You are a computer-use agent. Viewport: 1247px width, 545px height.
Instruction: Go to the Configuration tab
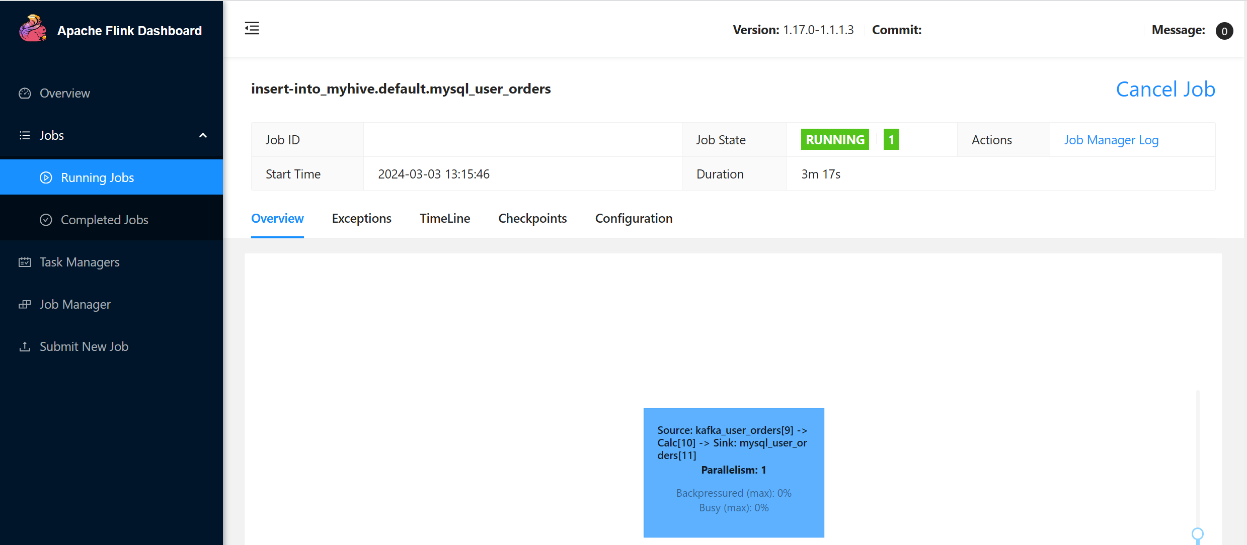(x=634, y=219)
